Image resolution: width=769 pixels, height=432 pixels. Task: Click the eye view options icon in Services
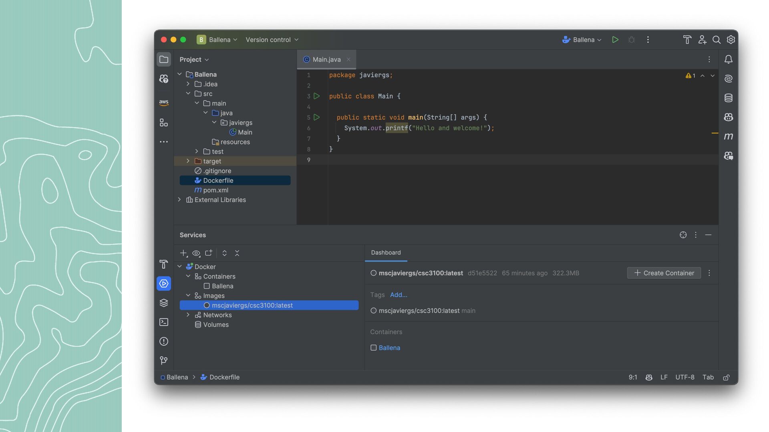pos(196,253)
